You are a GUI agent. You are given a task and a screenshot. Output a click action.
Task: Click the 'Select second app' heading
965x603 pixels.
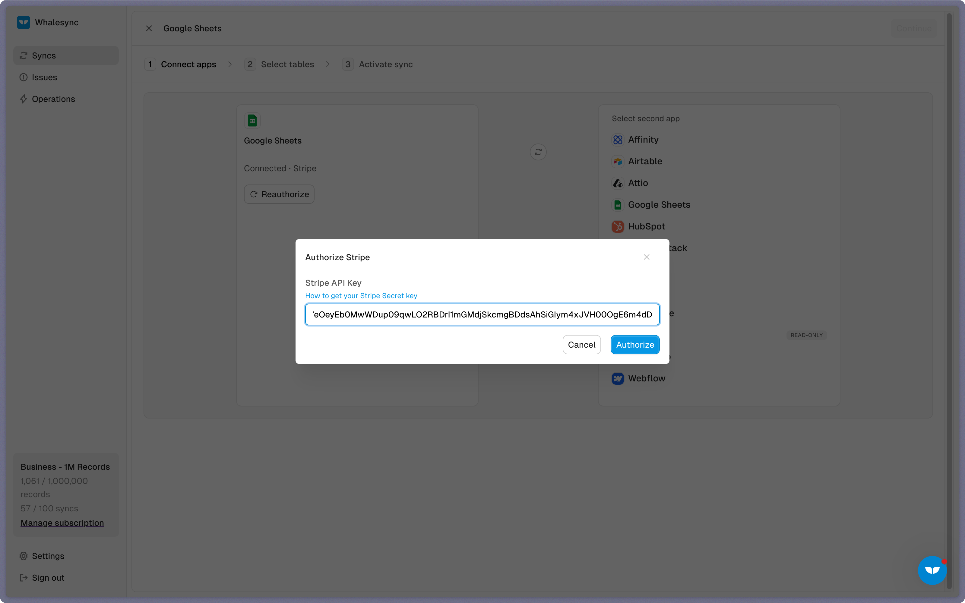pyautogui.click(x=646, y=118)
